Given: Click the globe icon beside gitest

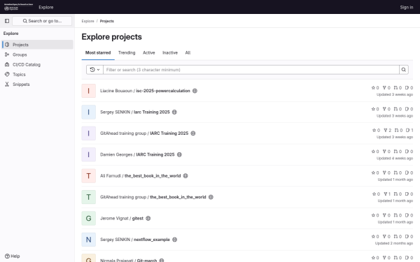Looking at the screenshot, I should tap(148, 219).
